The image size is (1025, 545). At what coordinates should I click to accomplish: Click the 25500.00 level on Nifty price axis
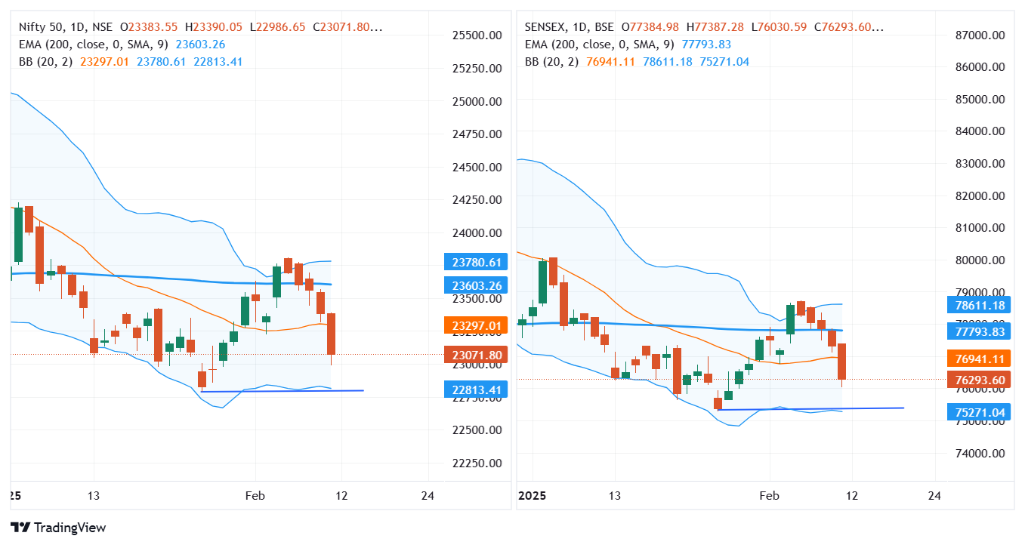point(477,35)
